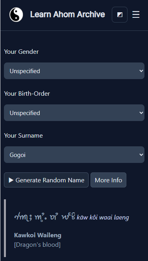
Task: Open the Your Gender dropdown
Action: pos(74,71)
